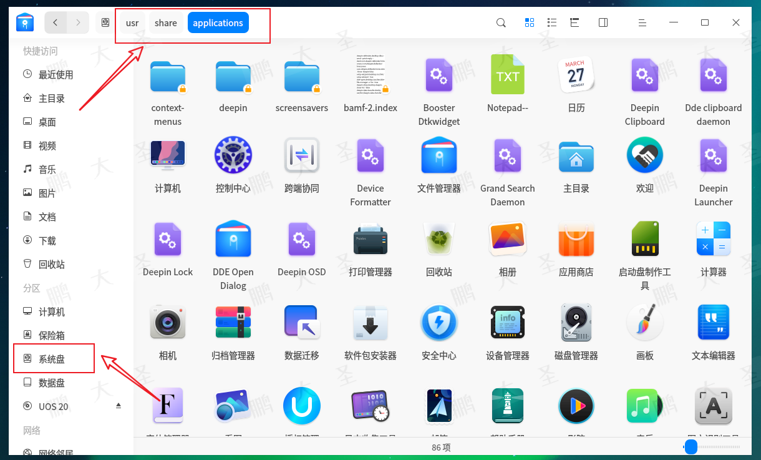Select the 软件包安装器 icon
Viewport: 761px width, 460px height.
coord(371,323)
